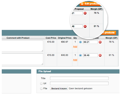Image resolution: width=121 pixels, height=94 pixels.
Task: Remove the 38.46 proposal price row
Action: pos(100,55)
